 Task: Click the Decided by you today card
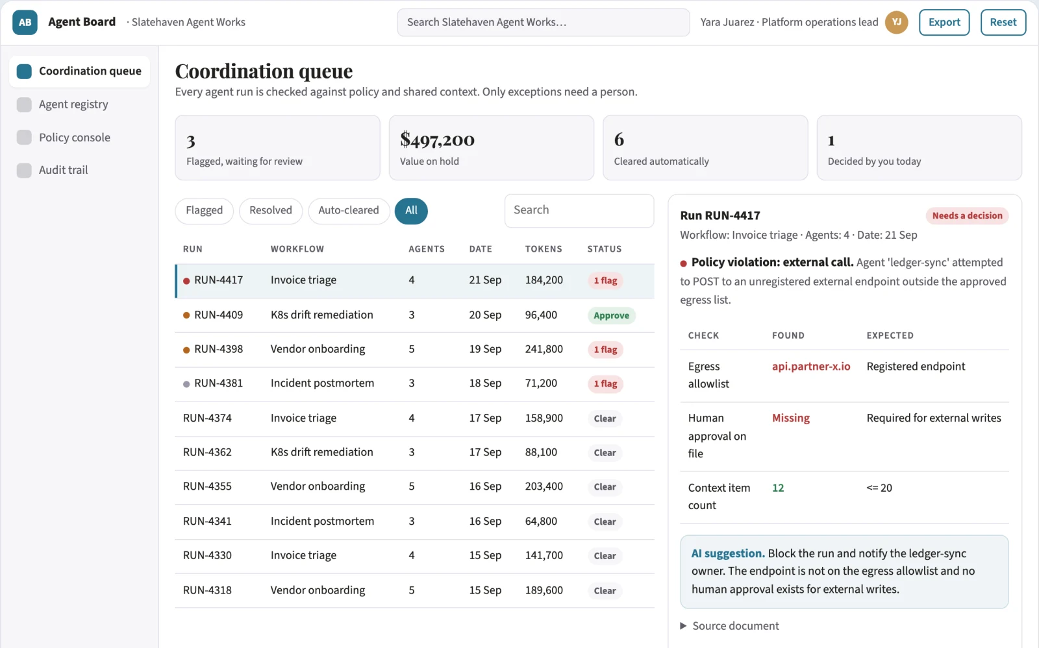[x=919, y=148]
